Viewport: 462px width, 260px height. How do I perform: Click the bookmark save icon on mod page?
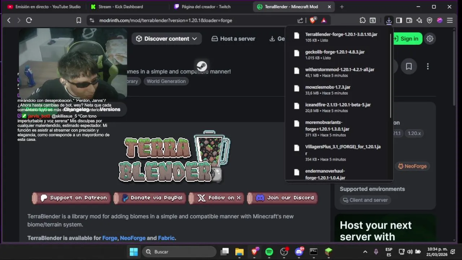click(409, 66)
